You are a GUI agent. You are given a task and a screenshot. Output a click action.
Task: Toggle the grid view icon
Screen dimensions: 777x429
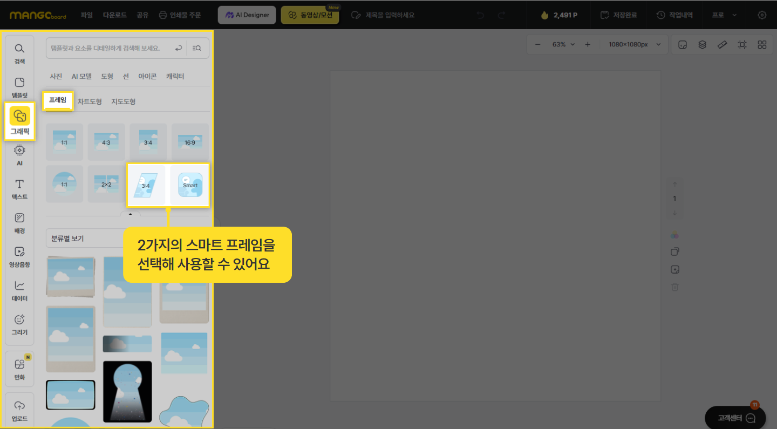(762, 45)
